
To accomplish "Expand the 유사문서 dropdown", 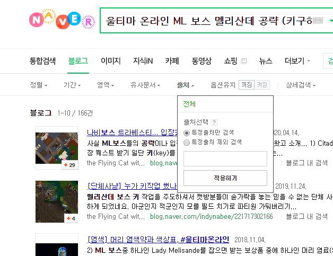I will coord(145,85).
